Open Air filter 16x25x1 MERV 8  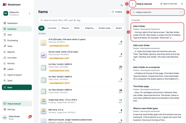(81, 80)
